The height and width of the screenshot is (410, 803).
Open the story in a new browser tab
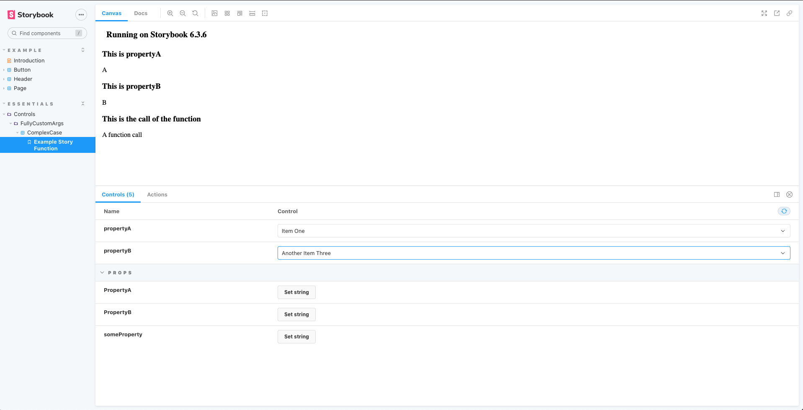777,13
